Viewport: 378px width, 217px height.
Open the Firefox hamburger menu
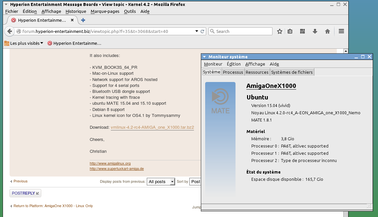(341, 31)
